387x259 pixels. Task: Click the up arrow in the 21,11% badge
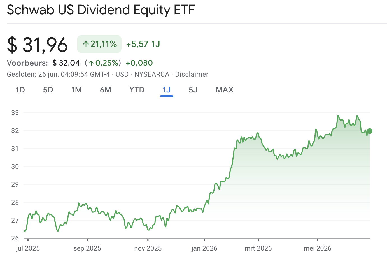click(x=86, y=44)
